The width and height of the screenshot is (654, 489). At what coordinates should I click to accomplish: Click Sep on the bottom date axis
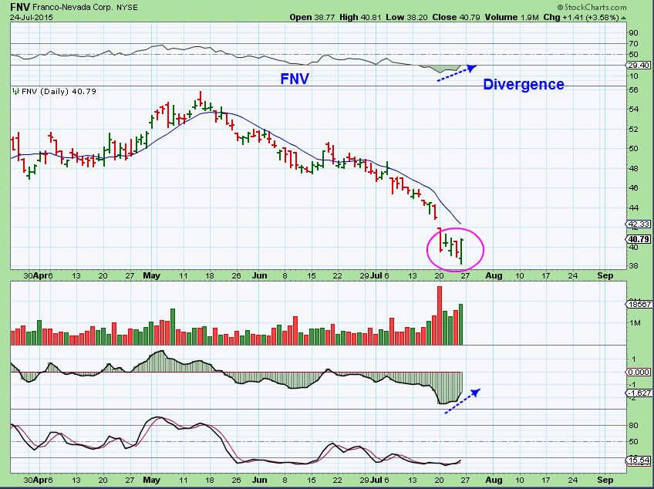605,480
